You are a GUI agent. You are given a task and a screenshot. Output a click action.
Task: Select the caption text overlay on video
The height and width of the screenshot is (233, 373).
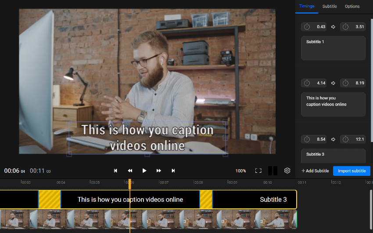(147, 138)
